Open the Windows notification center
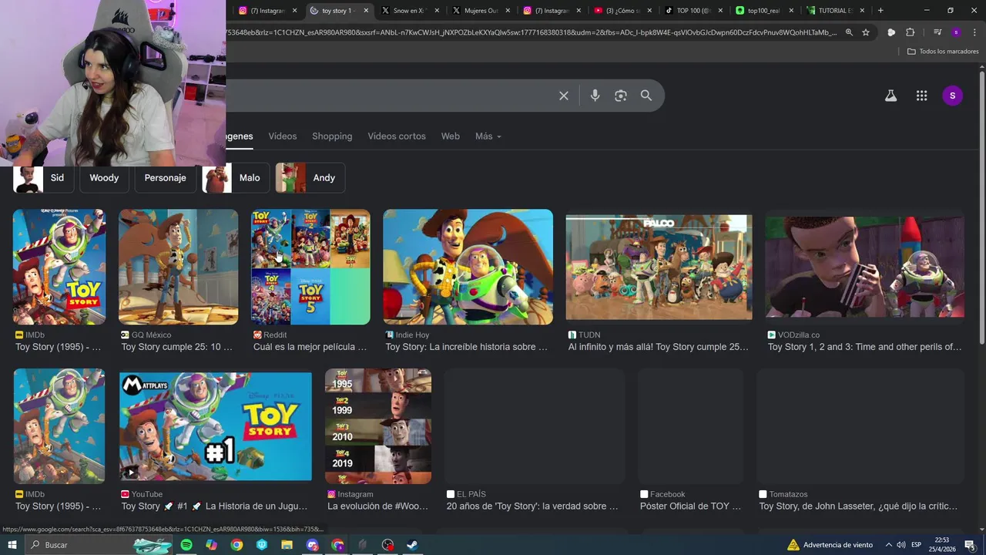This screenshot has height=555, width=986. click(970, 545)
